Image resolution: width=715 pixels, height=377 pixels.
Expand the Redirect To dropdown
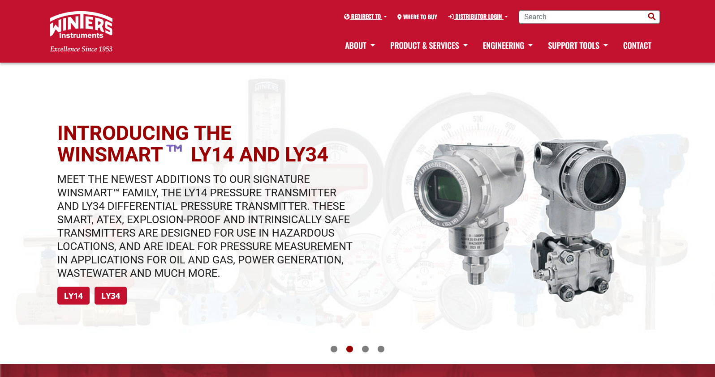366,17
